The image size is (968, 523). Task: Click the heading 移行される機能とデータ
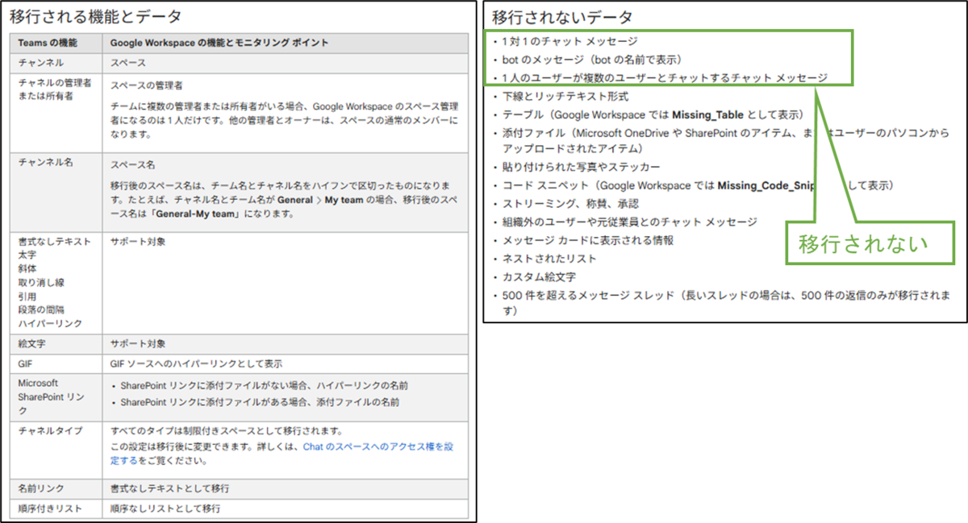point(95,16)
